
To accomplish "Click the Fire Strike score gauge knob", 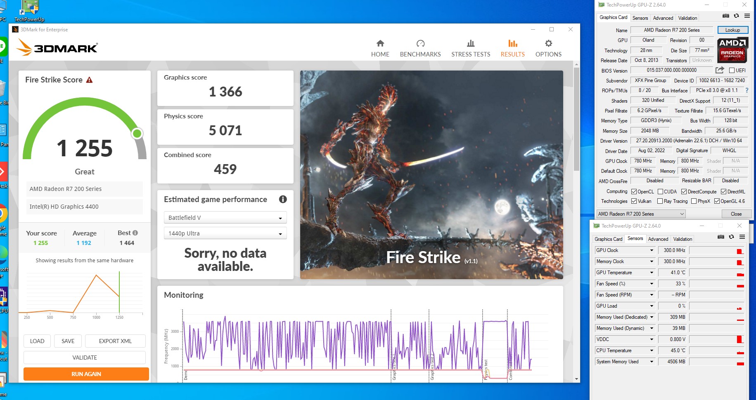I will click(x=137, y=134).
